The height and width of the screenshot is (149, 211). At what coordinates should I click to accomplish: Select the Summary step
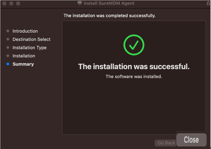pos(23,64)
